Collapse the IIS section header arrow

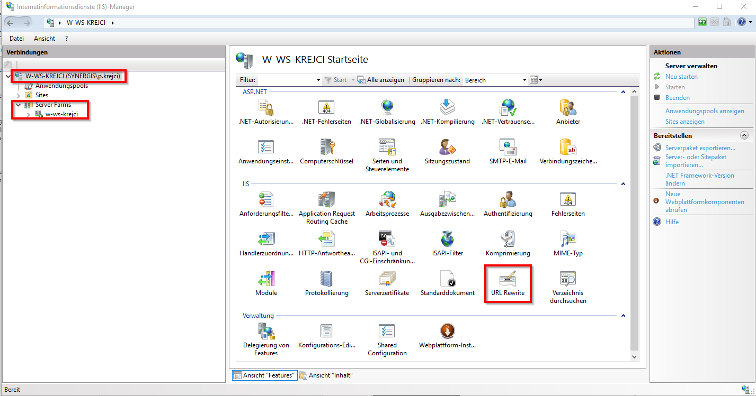[623, 183]
